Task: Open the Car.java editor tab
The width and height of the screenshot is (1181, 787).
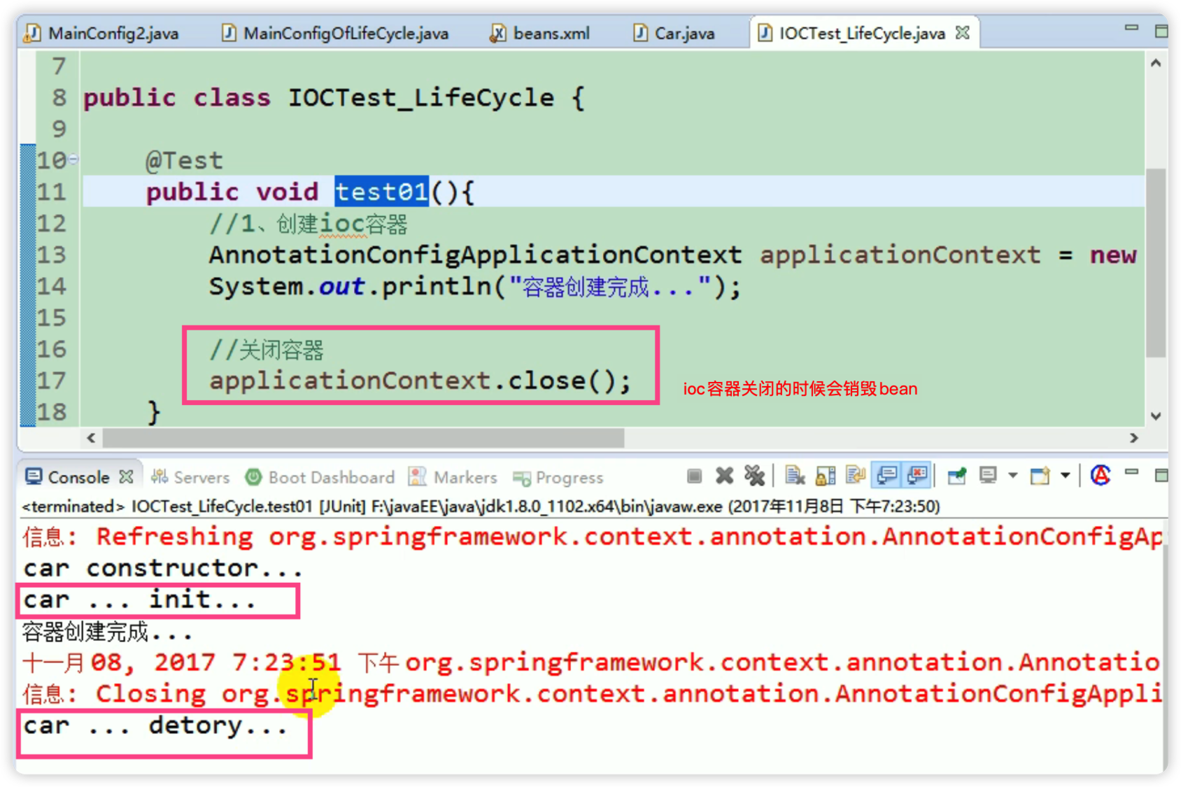Action: [674, 33]
